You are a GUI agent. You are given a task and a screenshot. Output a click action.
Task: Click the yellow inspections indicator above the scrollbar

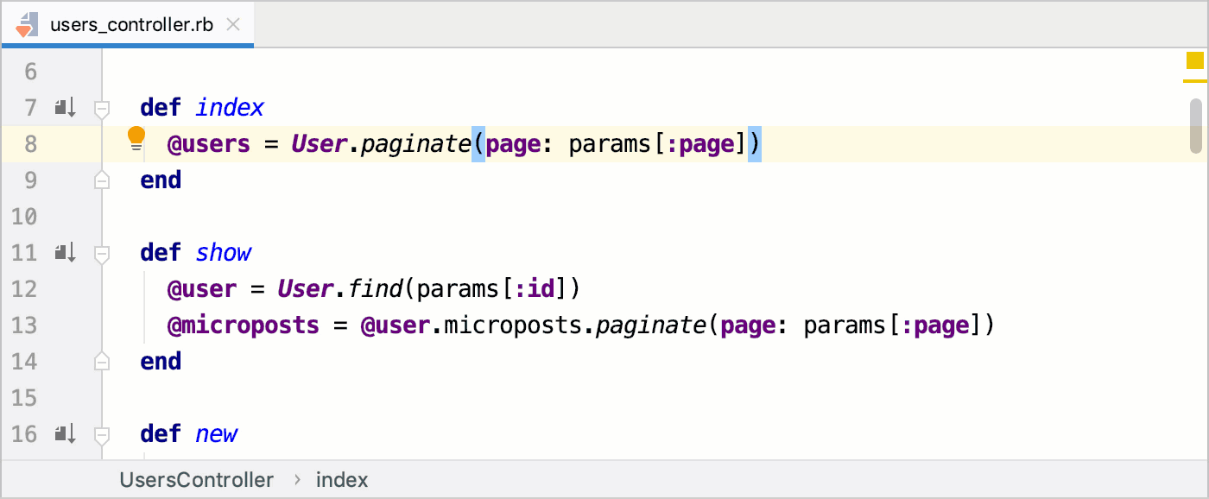pos(1194,61)
